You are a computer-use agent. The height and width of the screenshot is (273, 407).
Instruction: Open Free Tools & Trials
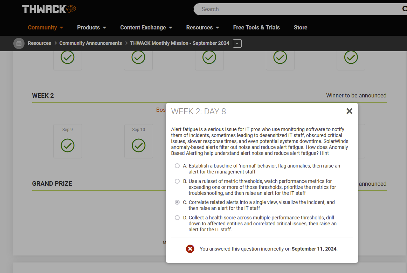pos(256,28)
